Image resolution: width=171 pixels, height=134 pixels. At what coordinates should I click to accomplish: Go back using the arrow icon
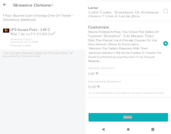[x=5, y=4]
